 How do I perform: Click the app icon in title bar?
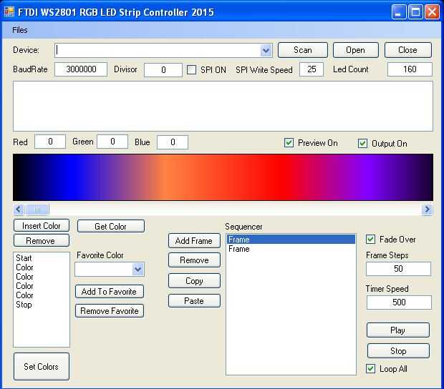point(9,11)
